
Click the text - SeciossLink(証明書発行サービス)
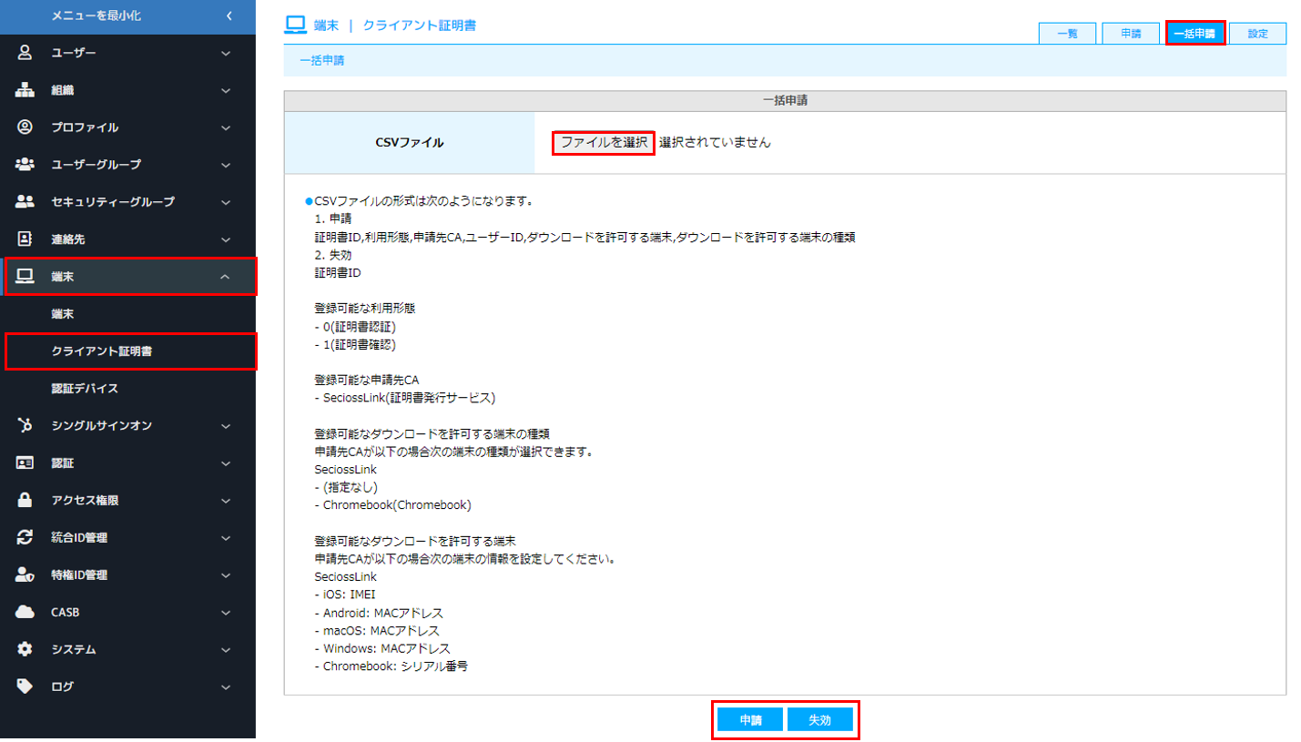(x=404, y=398)
